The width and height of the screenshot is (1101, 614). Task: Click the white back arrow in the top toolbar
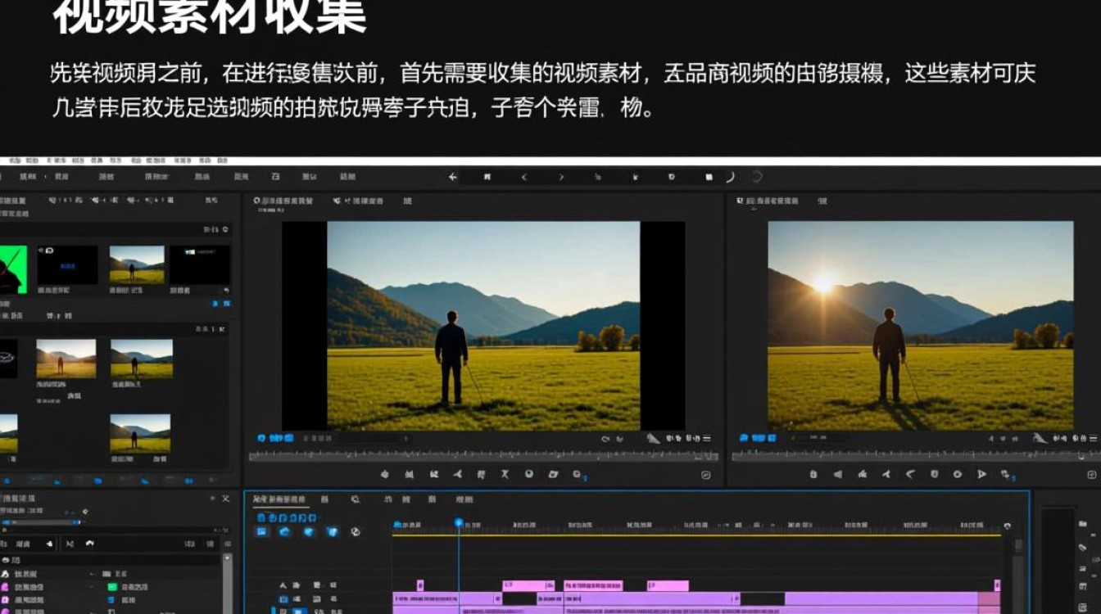click(453, 177)
